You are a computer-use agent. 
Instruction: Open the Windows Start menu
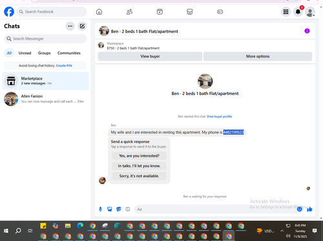click(6, 231)
